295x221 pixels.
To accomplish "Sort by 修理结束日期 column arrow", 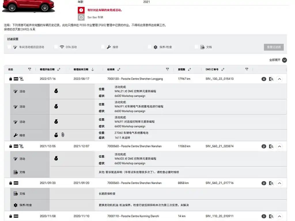I will tap(92, 69).
